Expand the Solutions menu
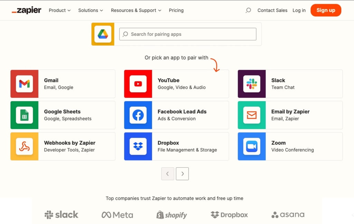 tap(91, 10)
